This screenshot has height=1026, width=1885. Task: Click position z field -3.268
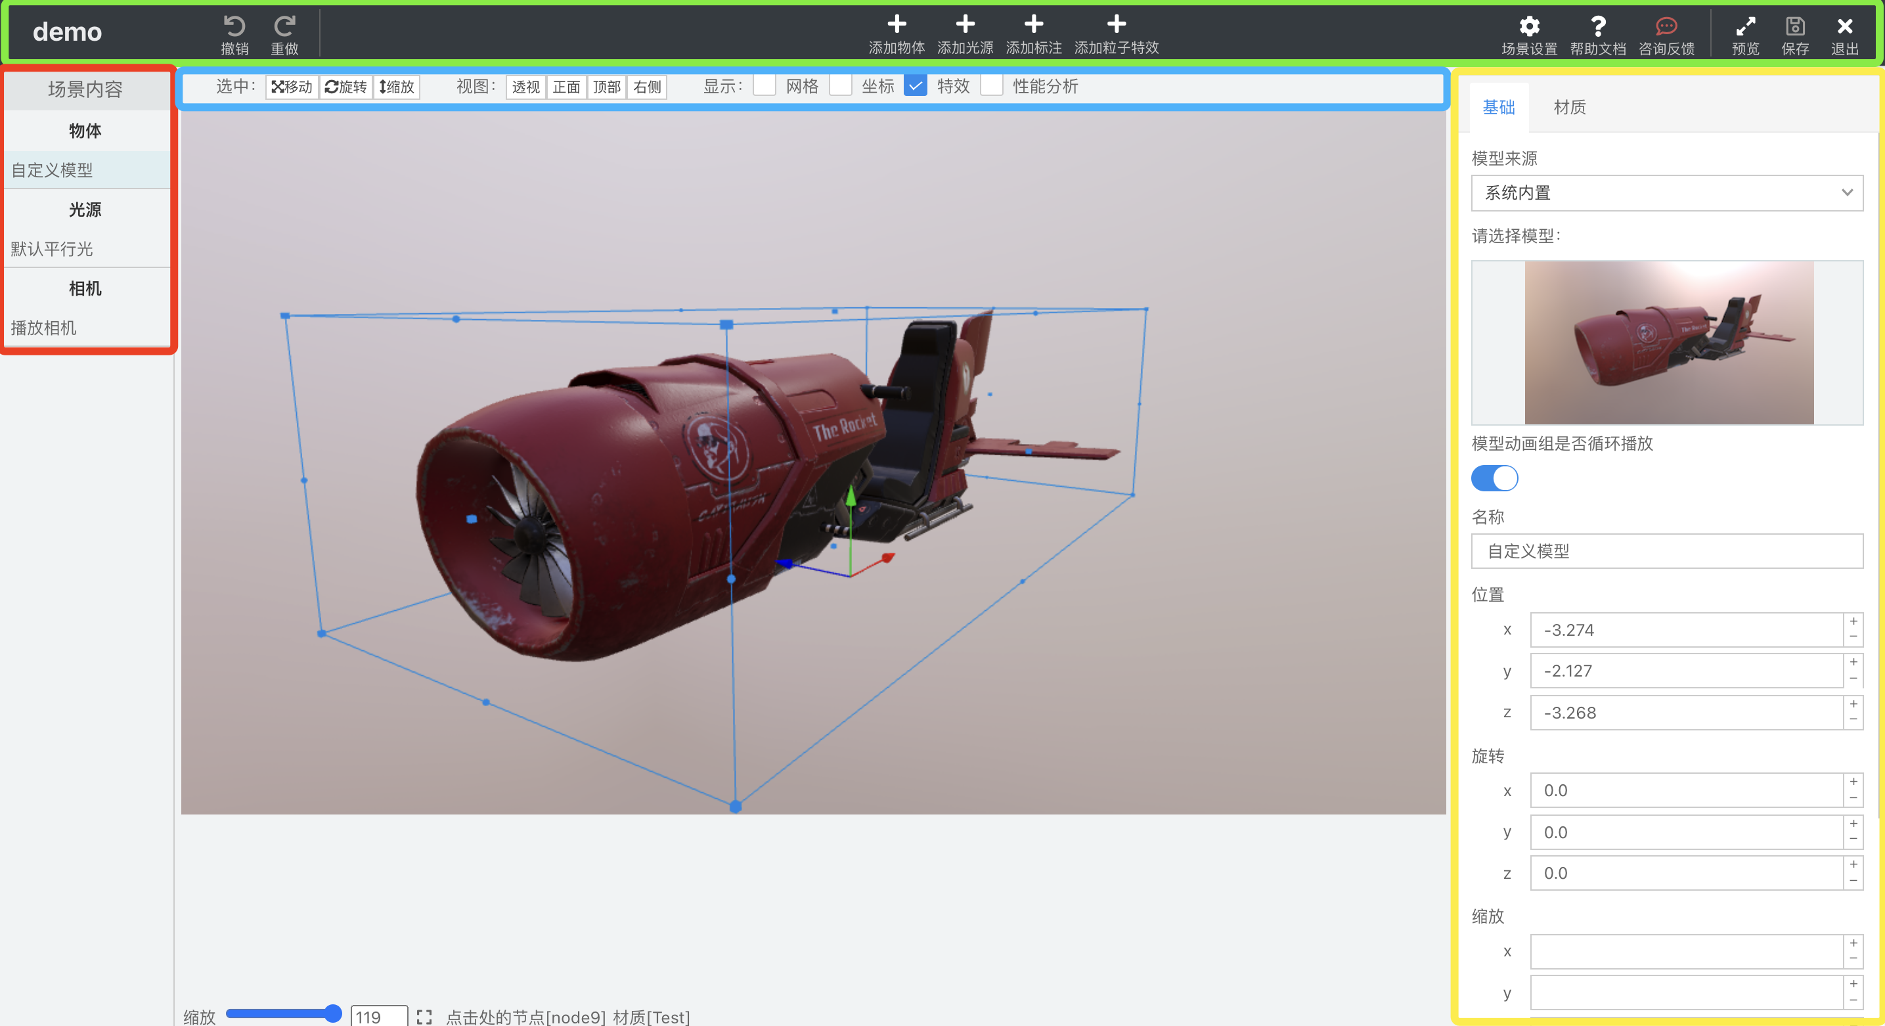point(1686,713)
